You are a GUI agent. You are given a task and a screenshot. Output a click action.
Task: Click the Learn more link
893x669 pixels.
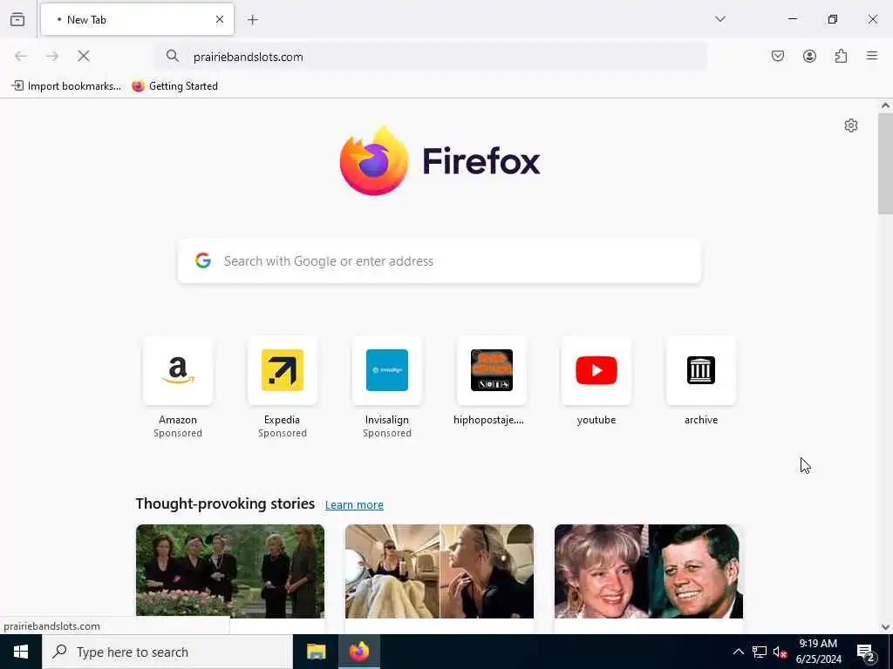coord(354,504)
